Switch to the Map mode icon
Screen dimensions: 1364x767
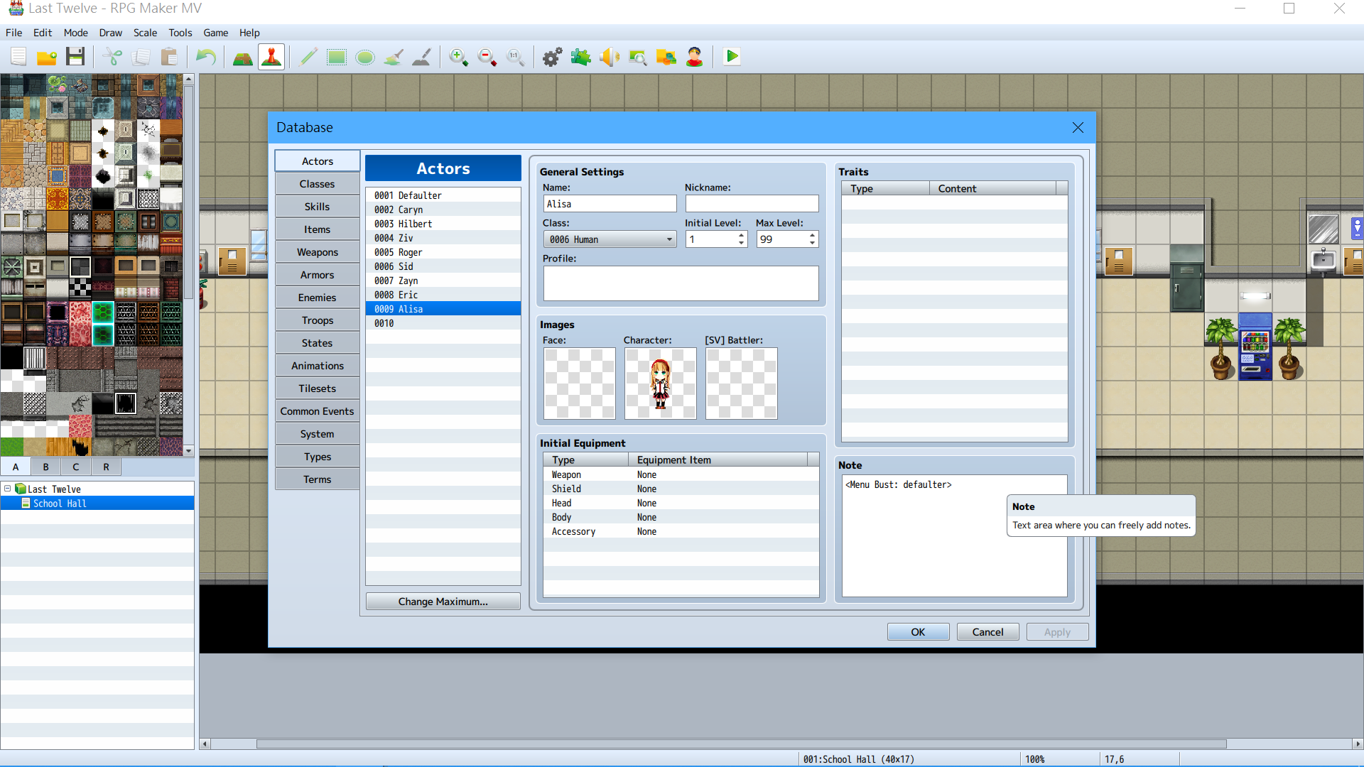point(243,57)
